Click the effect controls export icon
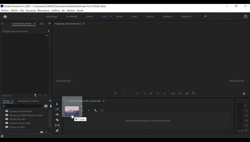 point(46,96)
